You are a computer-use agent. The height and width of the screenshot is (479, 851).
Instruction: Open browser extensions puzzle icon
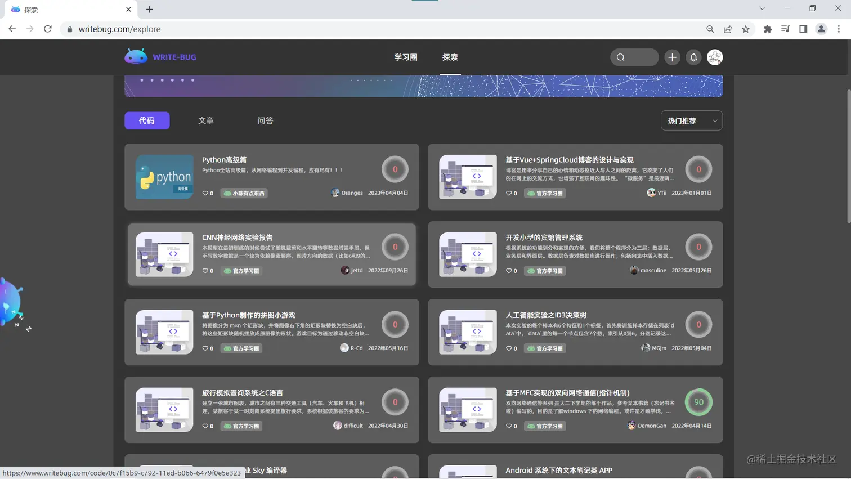tap(768, 29)
